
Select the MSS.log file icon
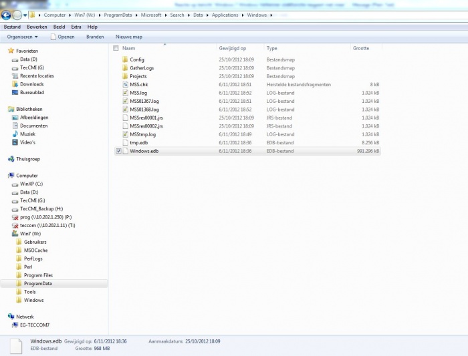(x=126, y=93)
